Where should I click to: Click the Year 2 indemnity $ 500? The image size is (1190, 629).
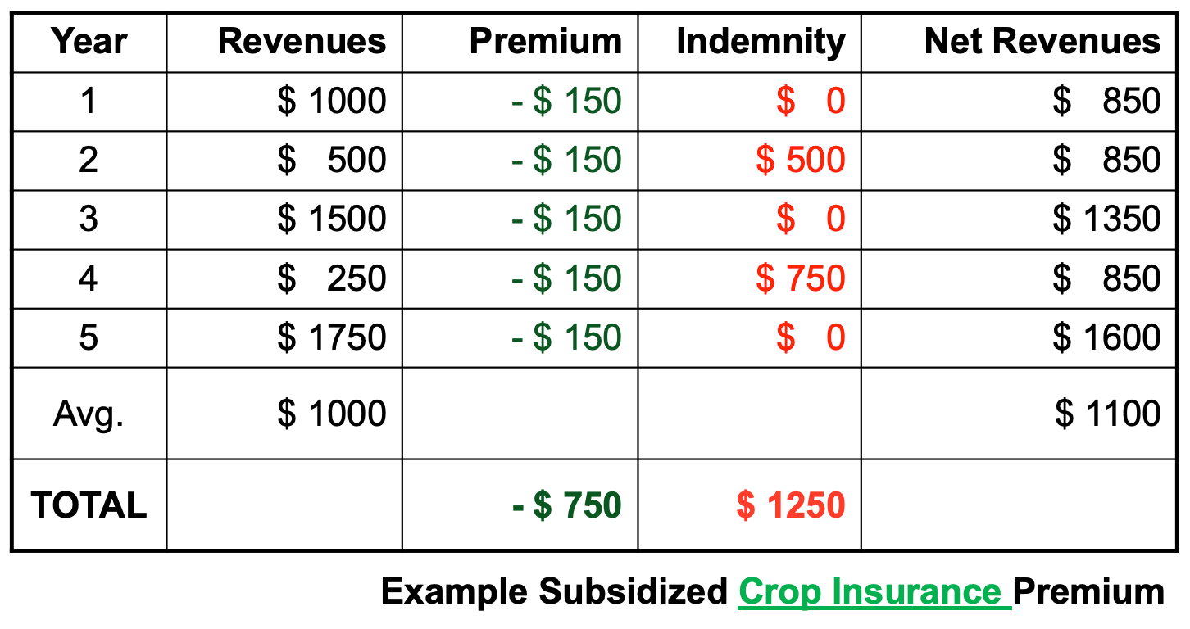click(800, 160)
